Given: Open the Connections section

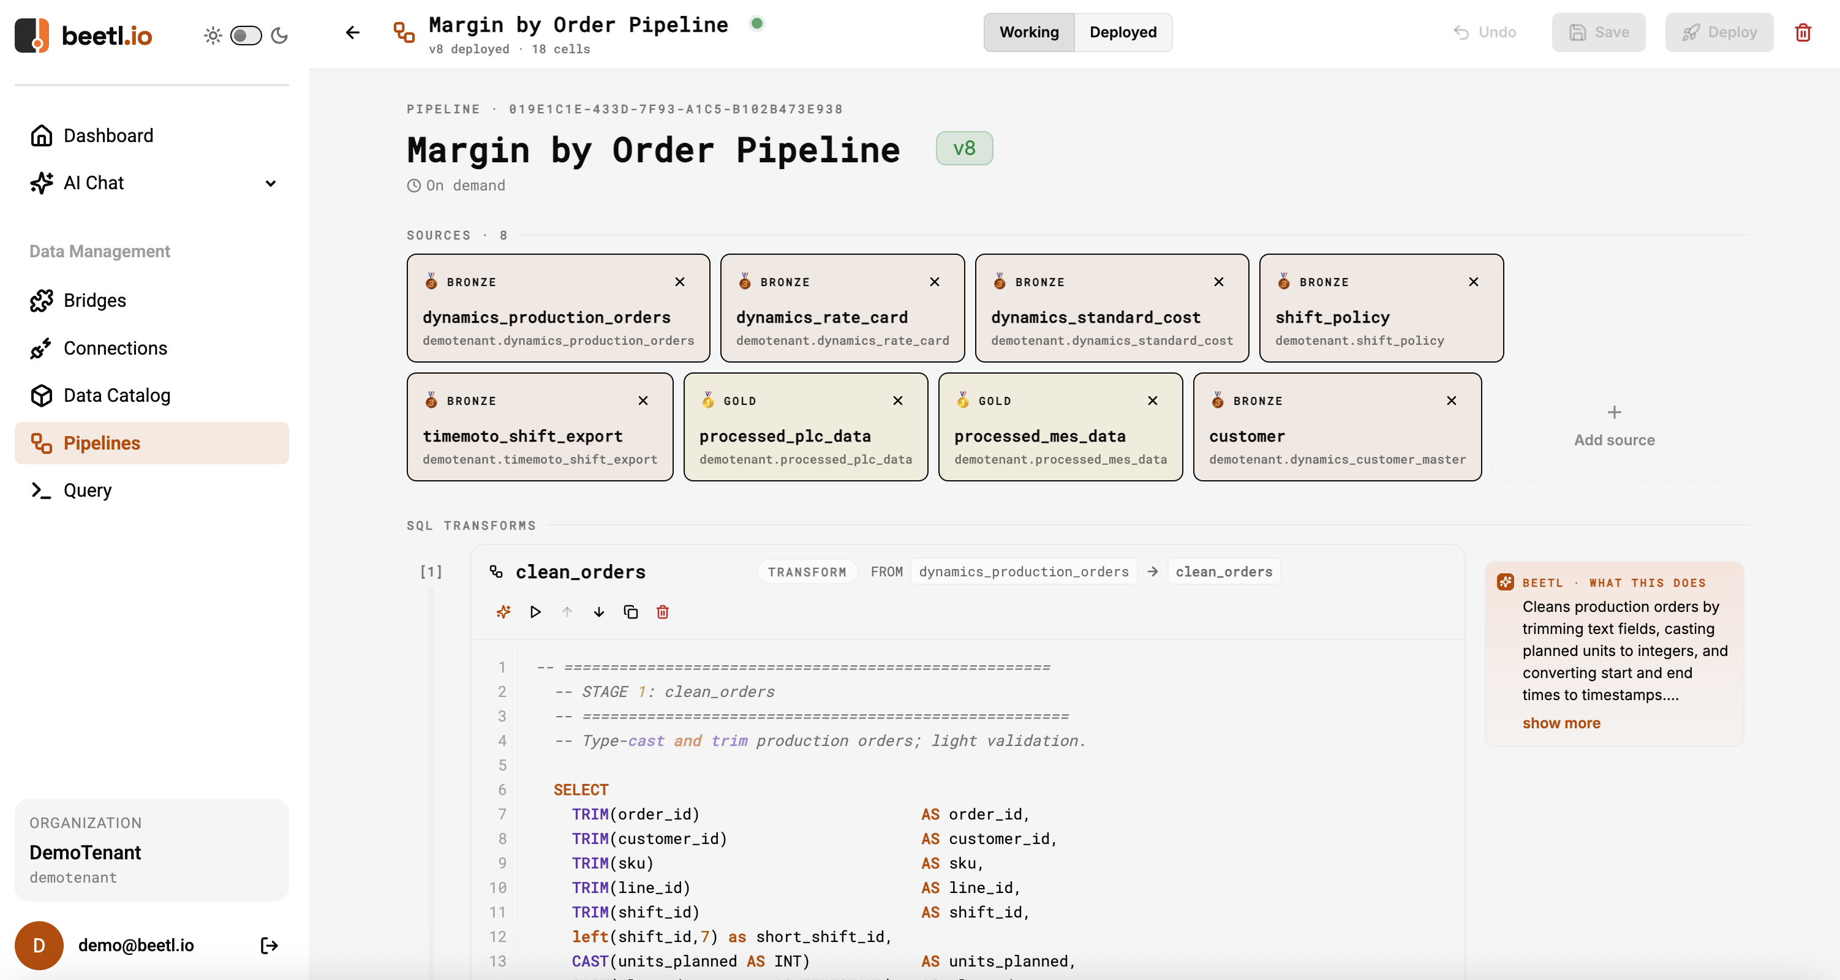Looking at the screenshot, I should pos(151,348).
